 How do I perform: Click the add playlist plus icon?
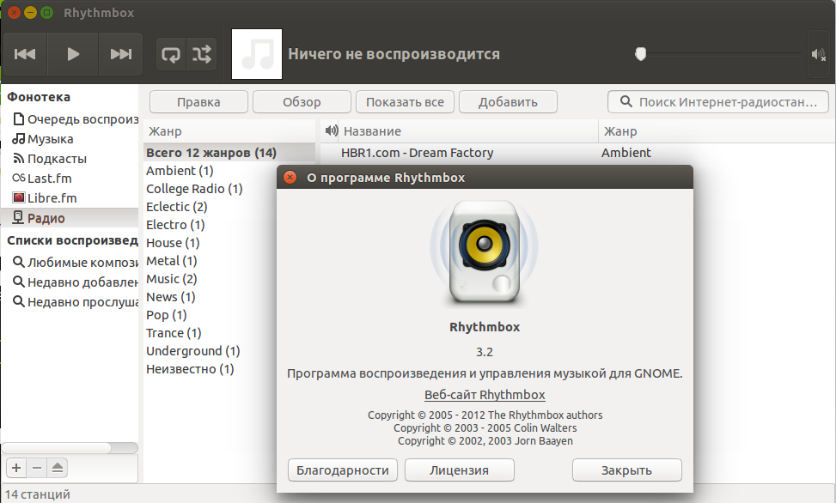click(16, 468)
